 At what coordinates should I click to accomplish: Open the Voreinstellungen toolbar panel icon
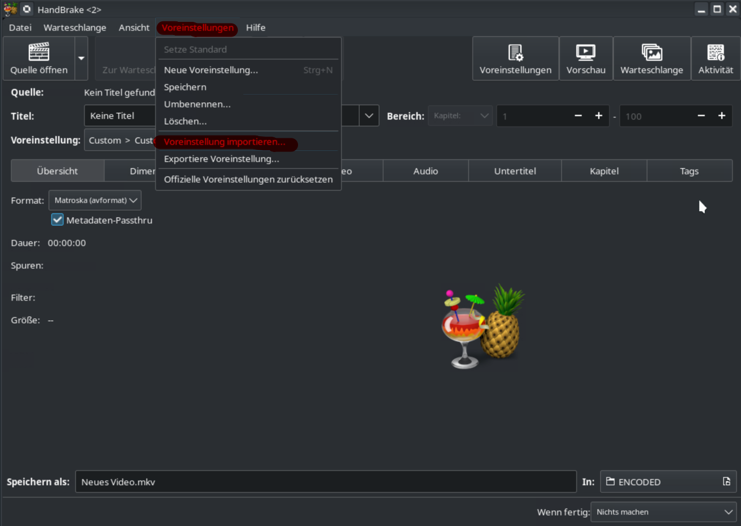pos(516,52)
